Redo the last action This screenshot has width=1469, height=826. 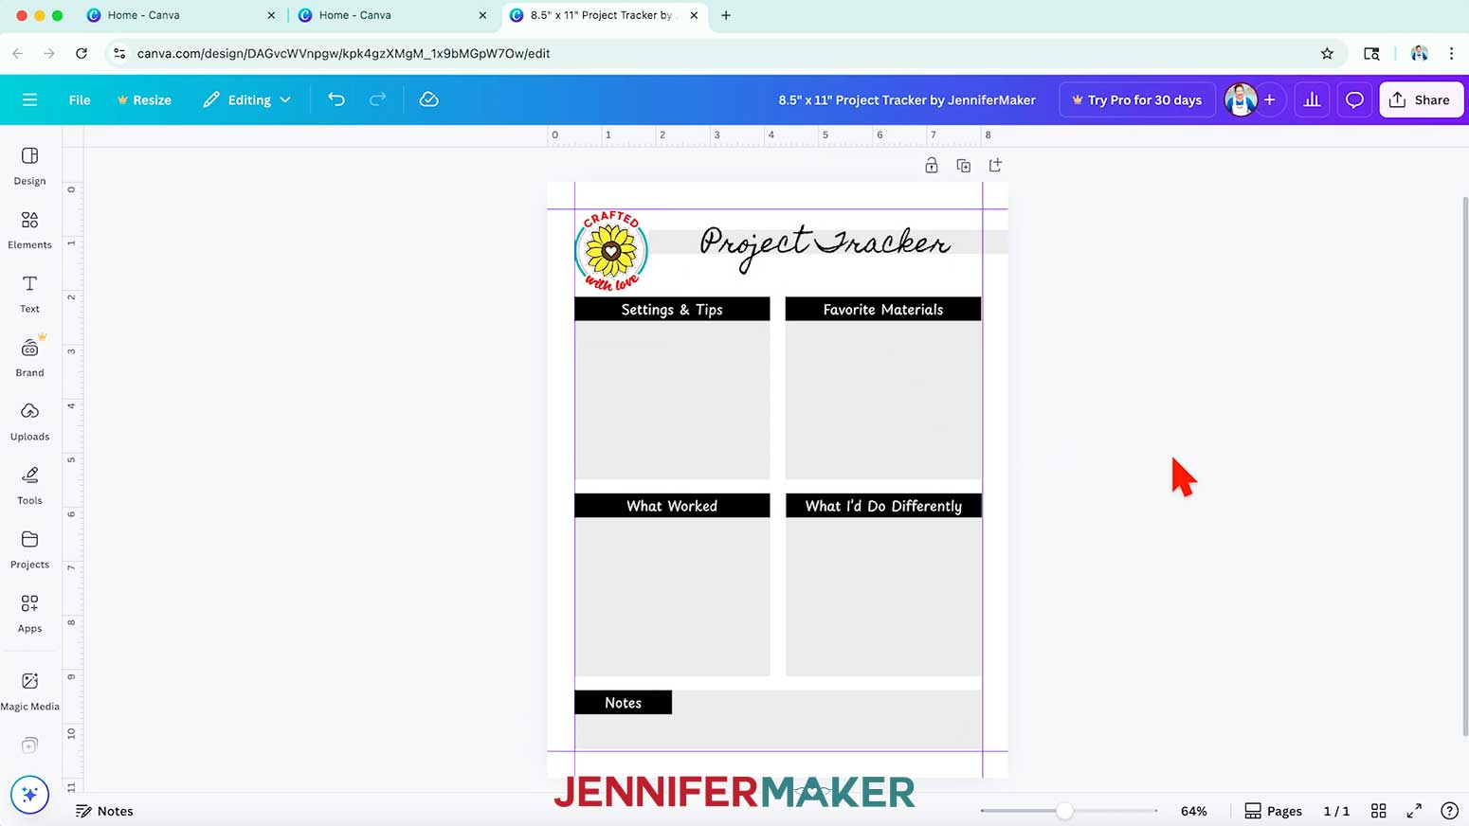tap(377, 99)
